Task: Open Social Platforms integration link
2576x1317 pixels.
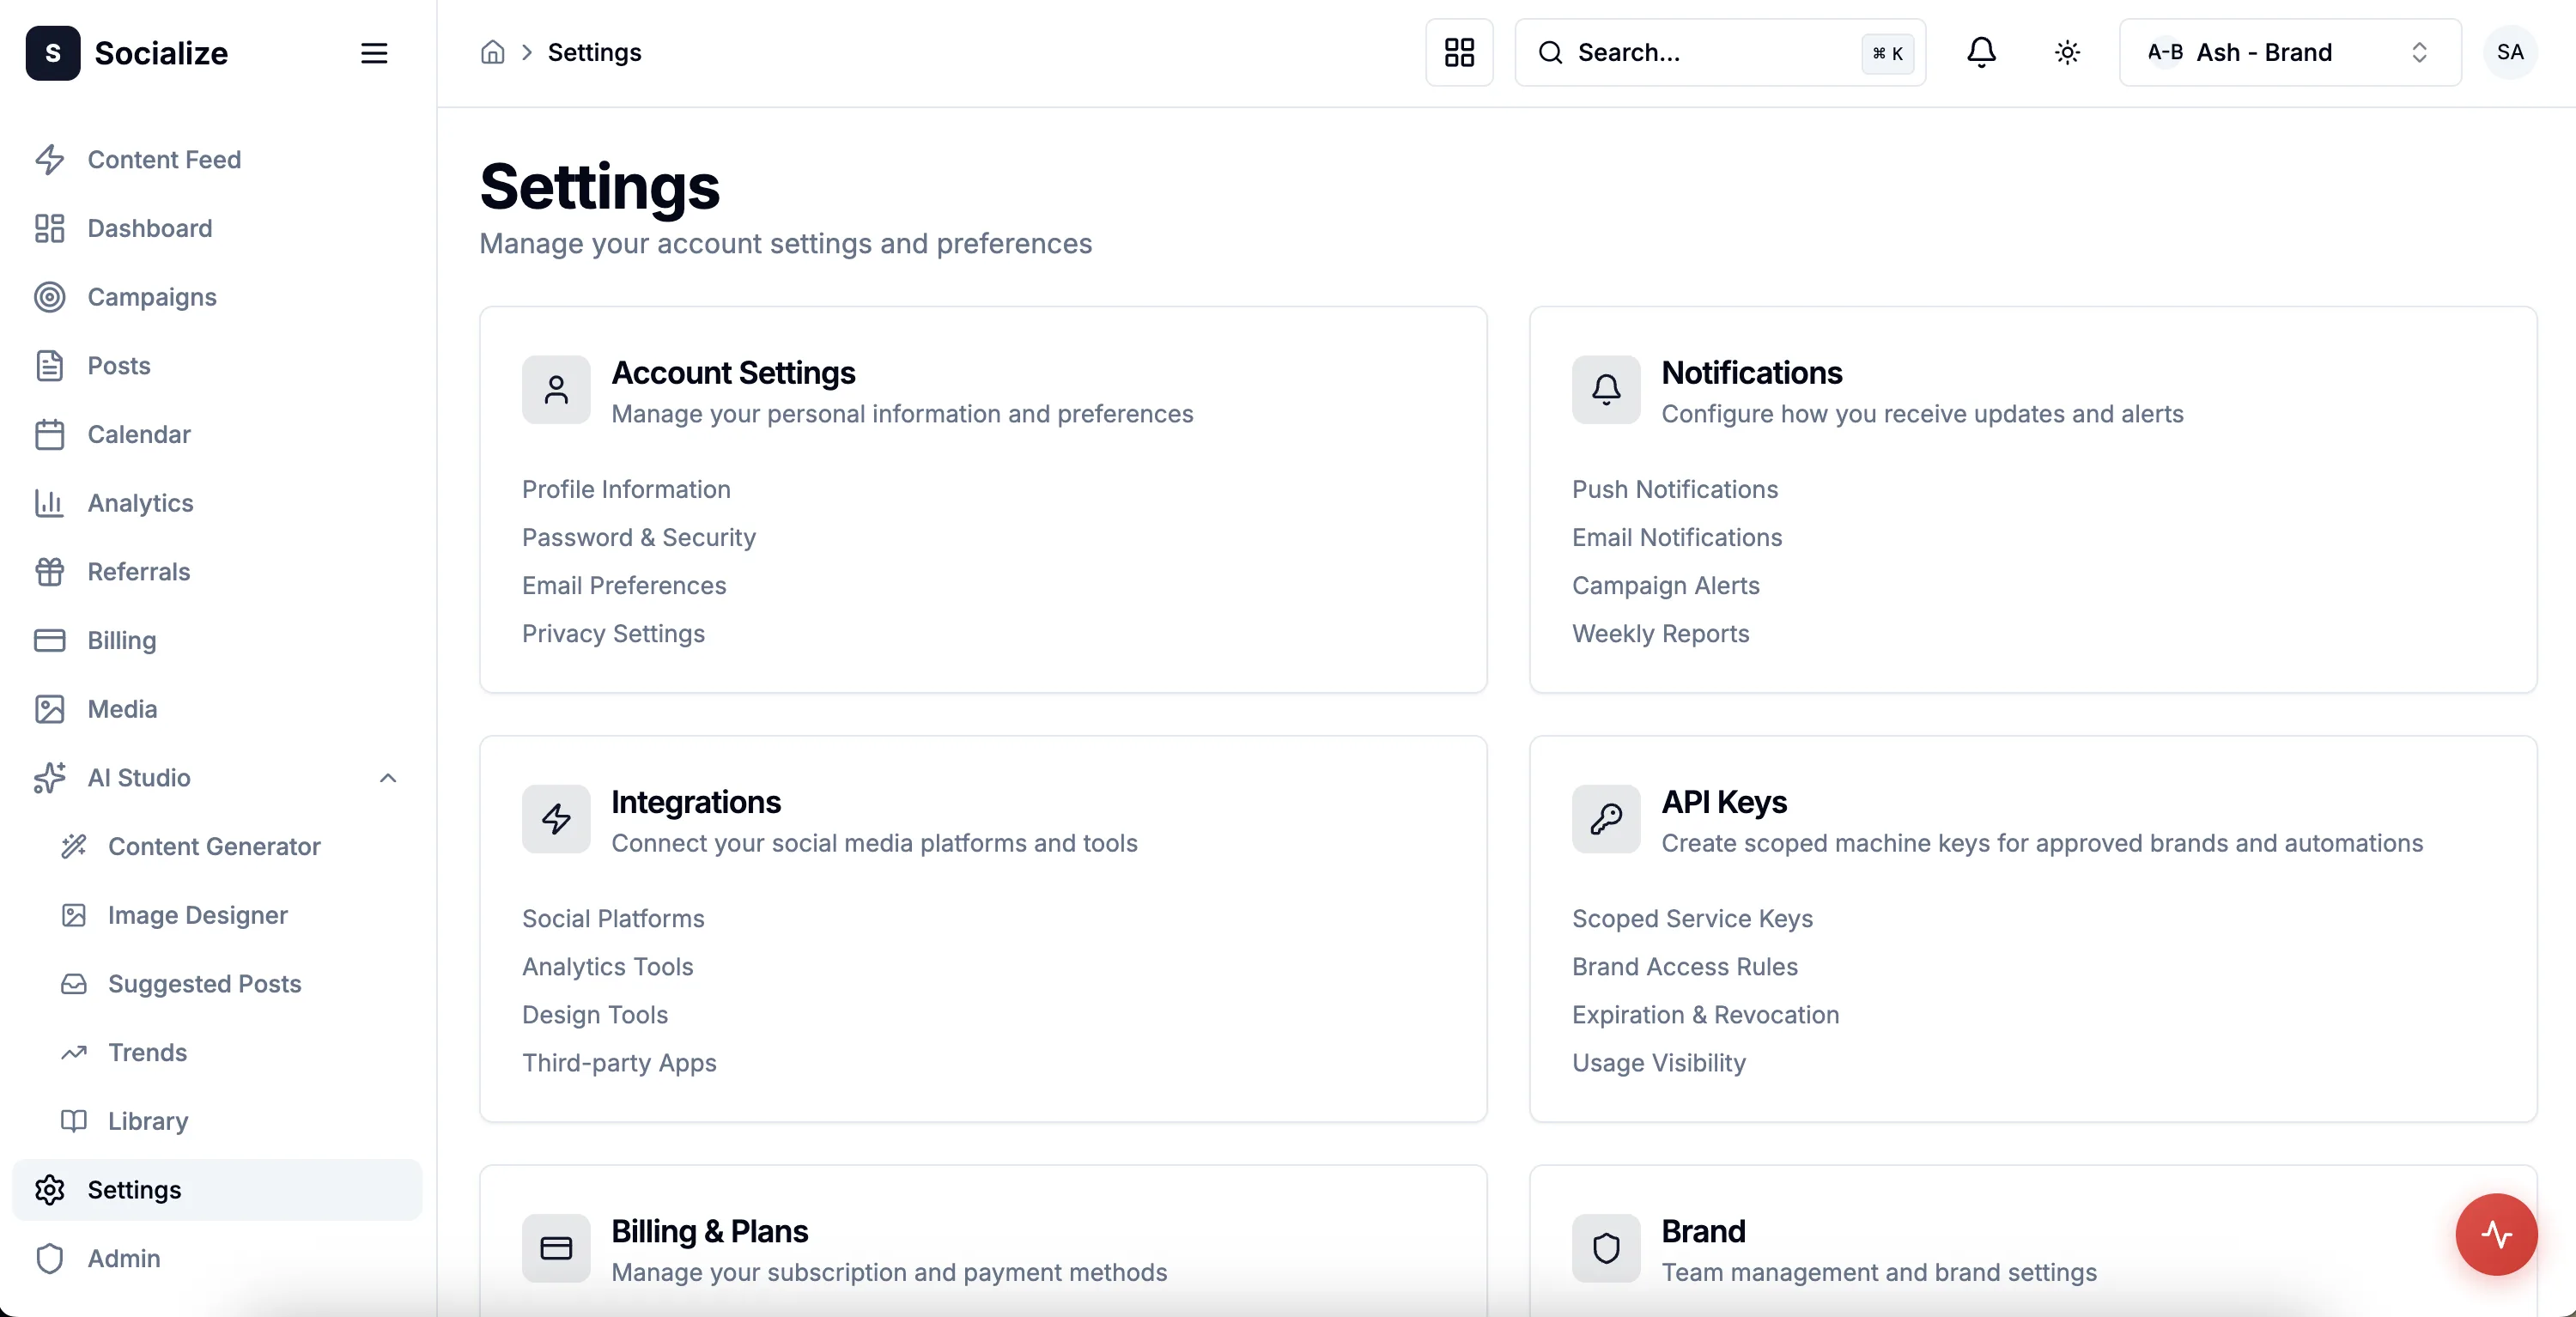Action: click(x=613, y=918)
